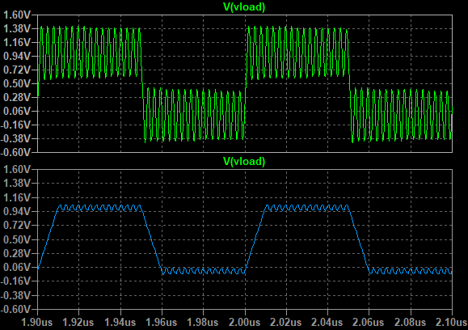Click 1.38V on the lower pane's vertical axis
The width and height of the screenshot is (468, 330).
pos(17,184)
